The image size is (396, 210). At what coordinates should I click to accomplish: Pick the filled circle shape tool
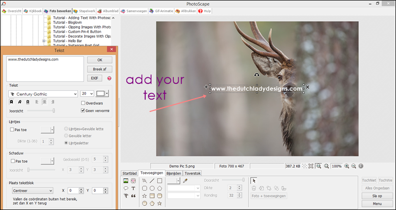pyautogui.click(x=145, y=203)
